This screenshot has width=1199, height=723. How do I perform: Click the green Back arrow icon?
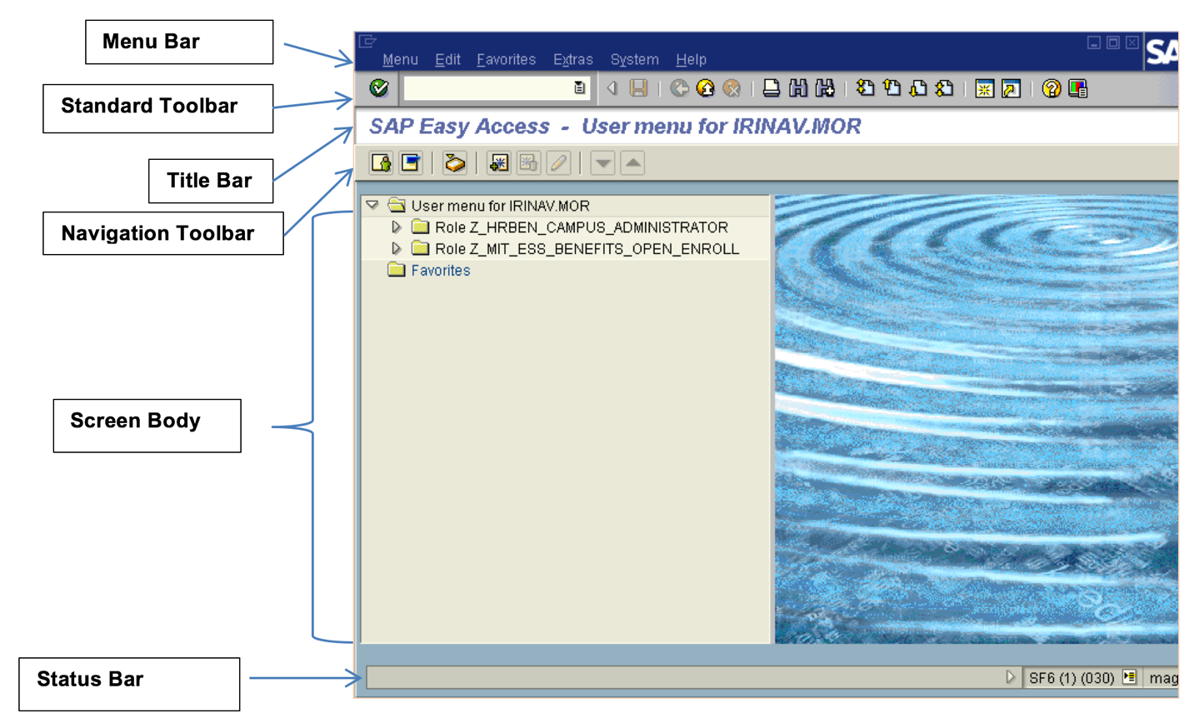point(679,88)
